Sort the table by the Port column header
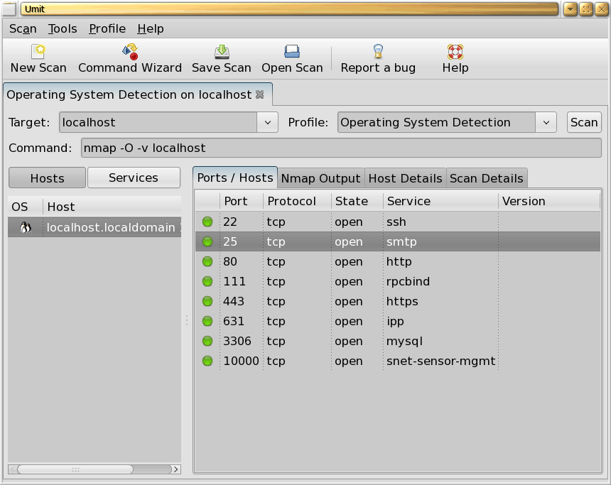 (x=236, y=201)
